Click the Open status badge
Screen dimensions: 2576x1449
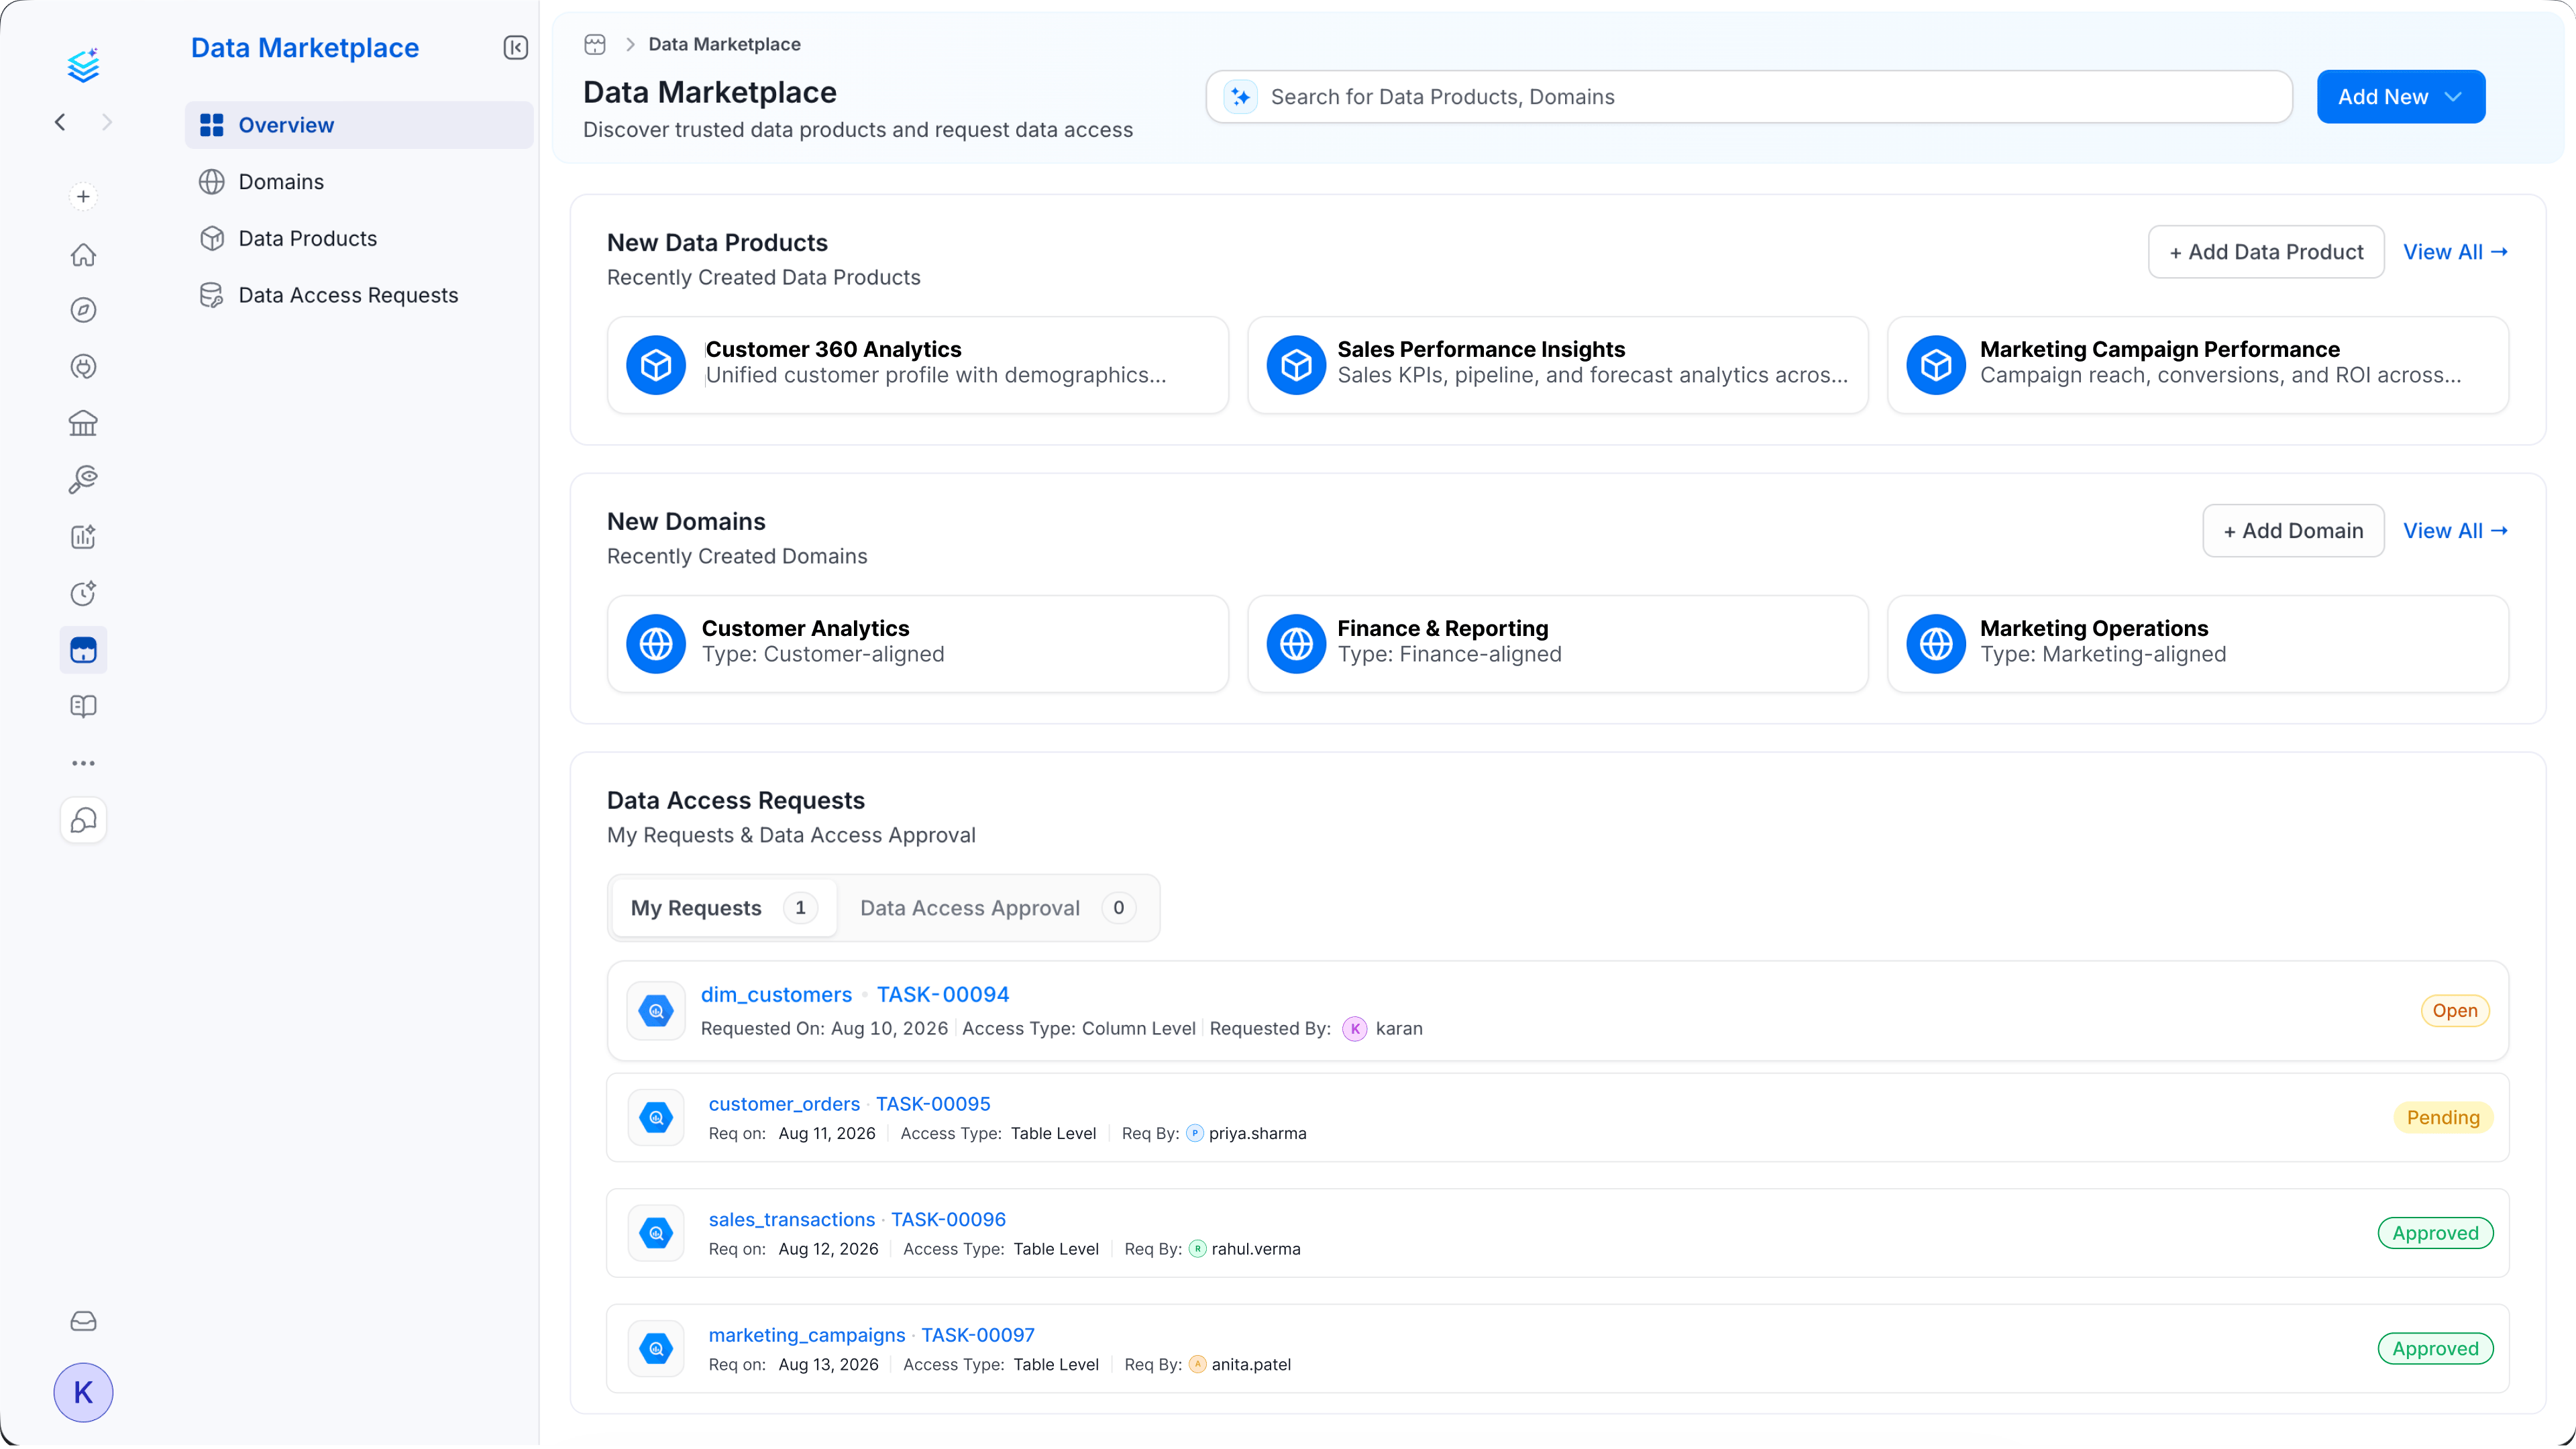pyautogui.click(x=2455, y=1011)
